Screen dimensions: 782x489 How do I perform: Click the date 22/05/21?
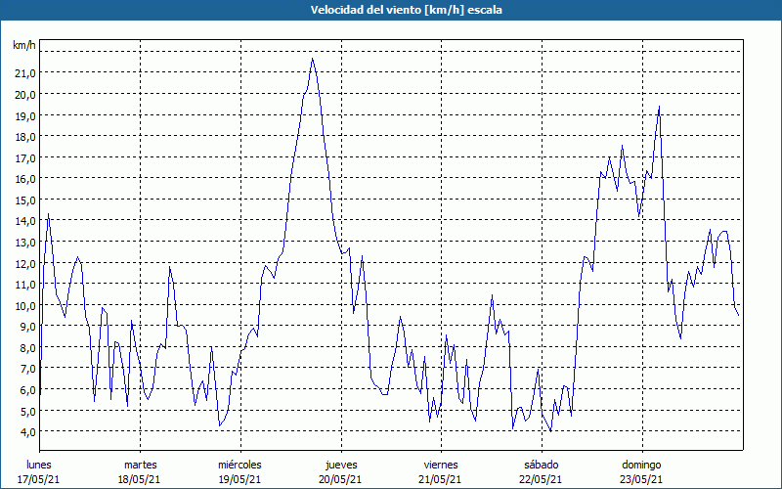(541, 479)
